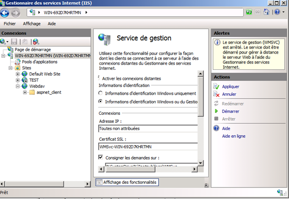Select Informations d'identification Windows uniquement
289x199 pixels.
pyautogui.click(x=101, y=93)
